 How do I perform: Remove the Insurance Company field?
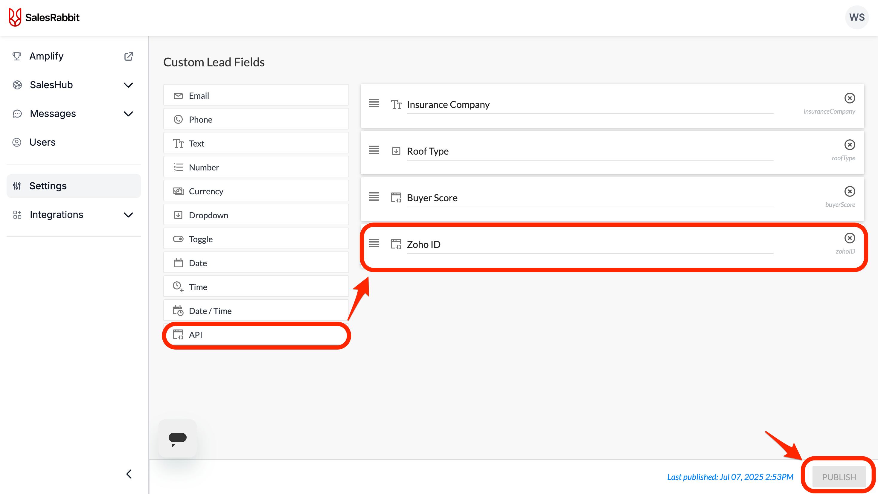[x=849, y=98]
